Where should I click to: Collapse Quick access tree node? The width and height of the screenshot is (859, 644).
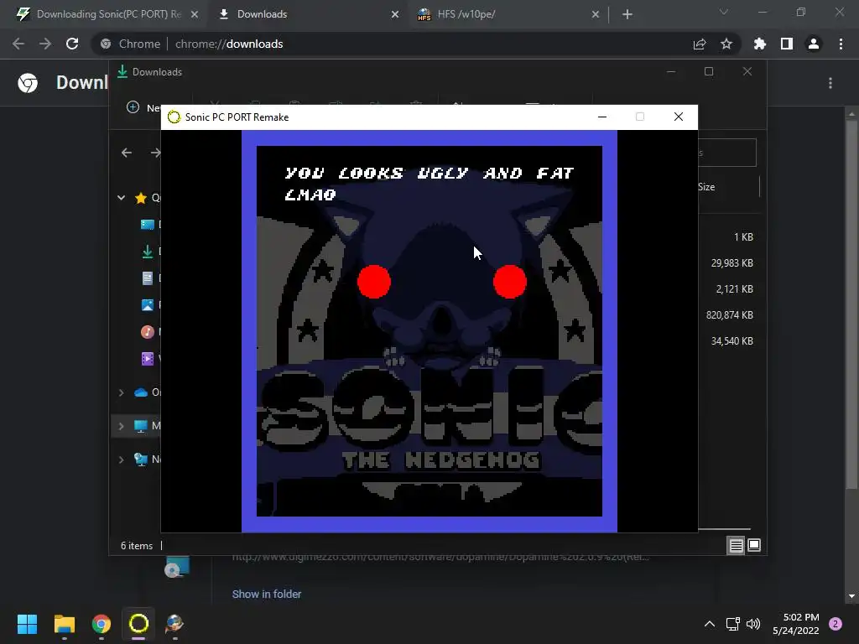point(121,198)
